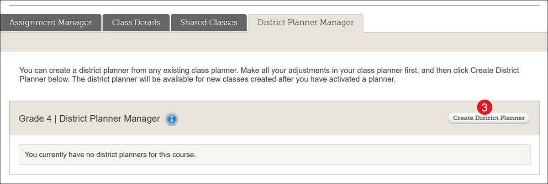This screenshot has width=548, height=184.
Task: Select the Shared Classes tab
Action: (x=208, y=23)
